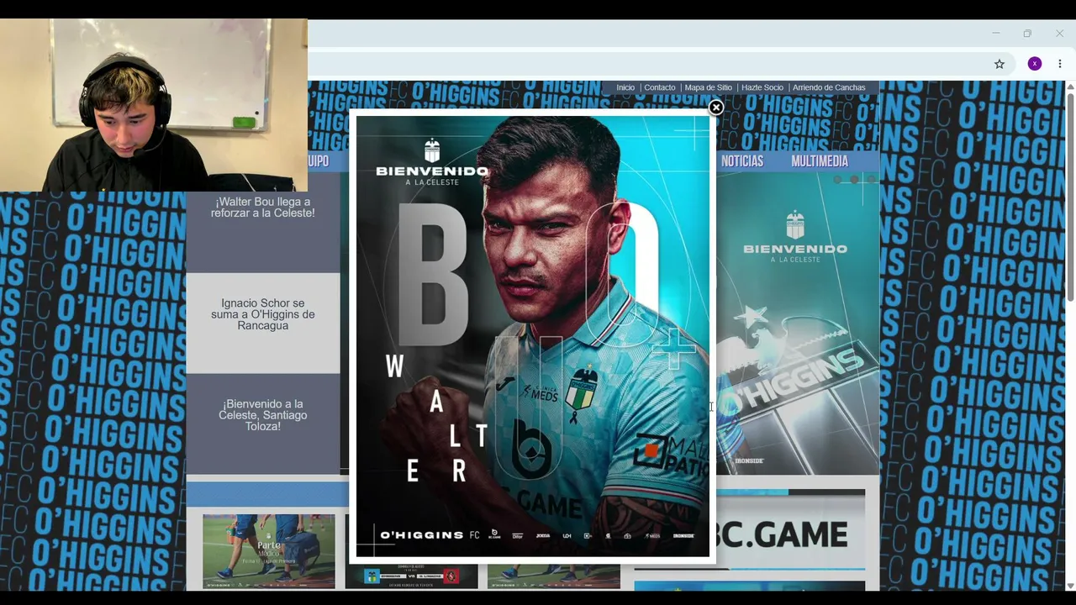The width and height of the screenshot is (1076, 605).
Task: Select the Santiago Toloza welcome headline
Action: point(263,415)
